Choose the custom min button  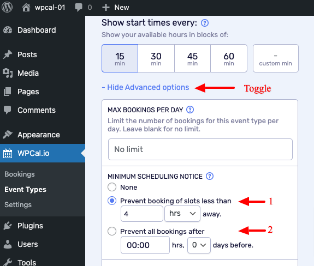pos(276,58)
